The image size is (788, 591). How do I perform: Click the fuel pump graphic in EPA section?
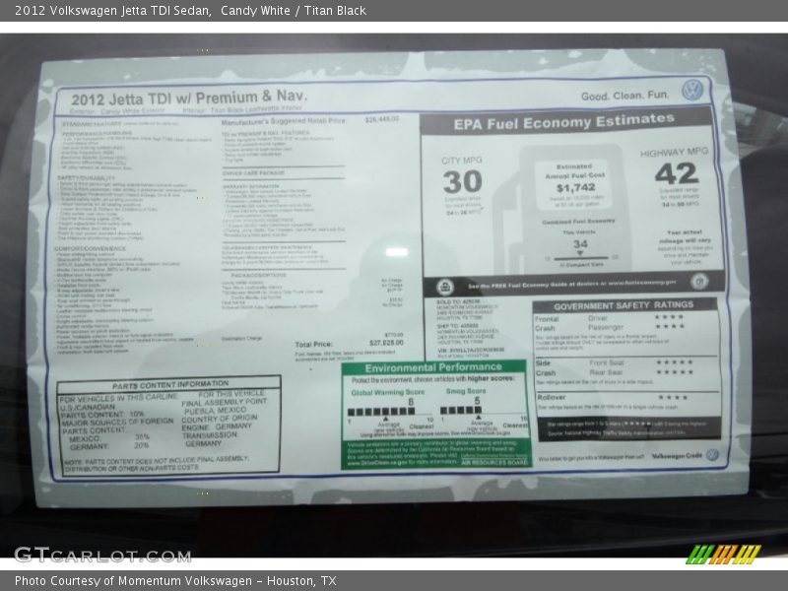point(563,209)
